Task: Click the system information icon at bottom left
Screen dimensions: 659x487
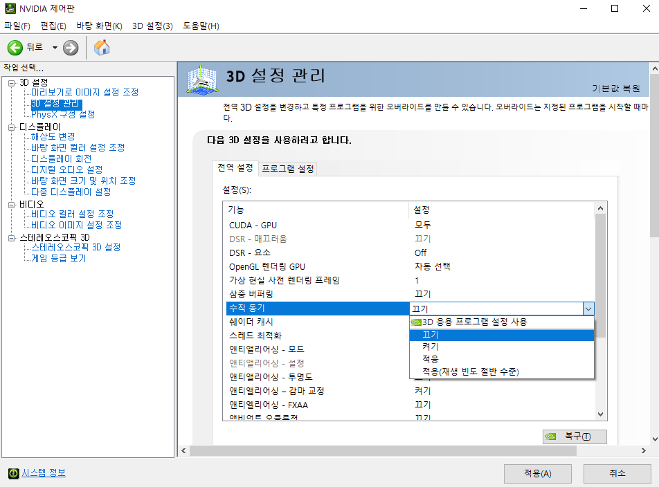Action: tap(13, 474)
